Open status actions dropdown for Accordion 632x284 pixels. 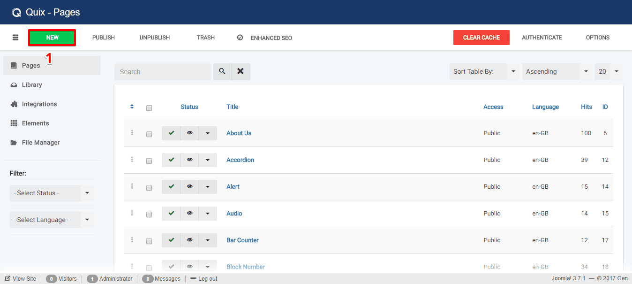(x=208, y=160)
